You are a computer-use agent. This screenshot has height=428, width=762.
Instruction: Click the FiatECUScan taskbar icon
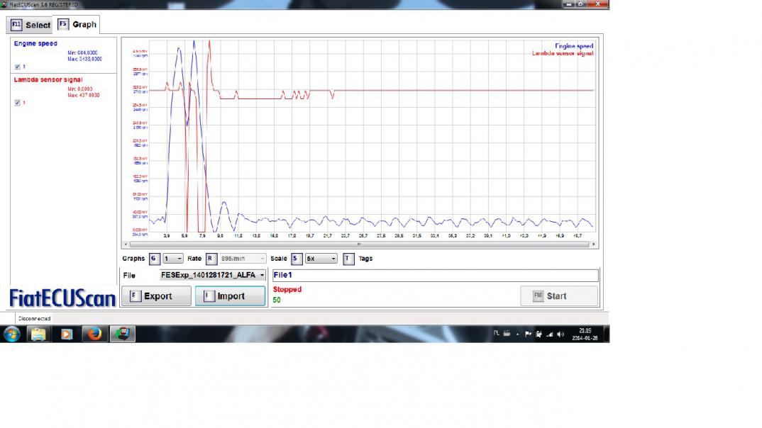[x=122, y=334]
